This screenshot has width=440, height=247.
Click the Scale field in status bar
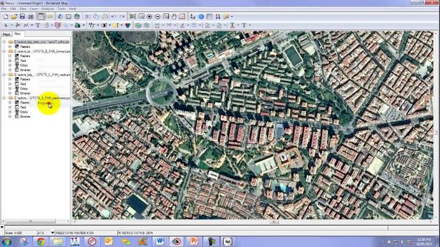point(18,233)
